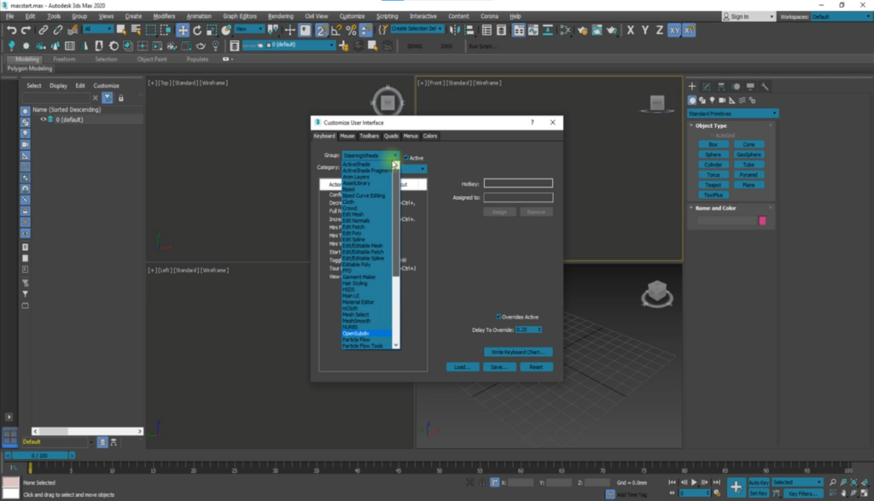The height and width of the screenshot is (501, 874).
Task: Select OpenSubdiv in the group list
Action: (x=366, y=333)
